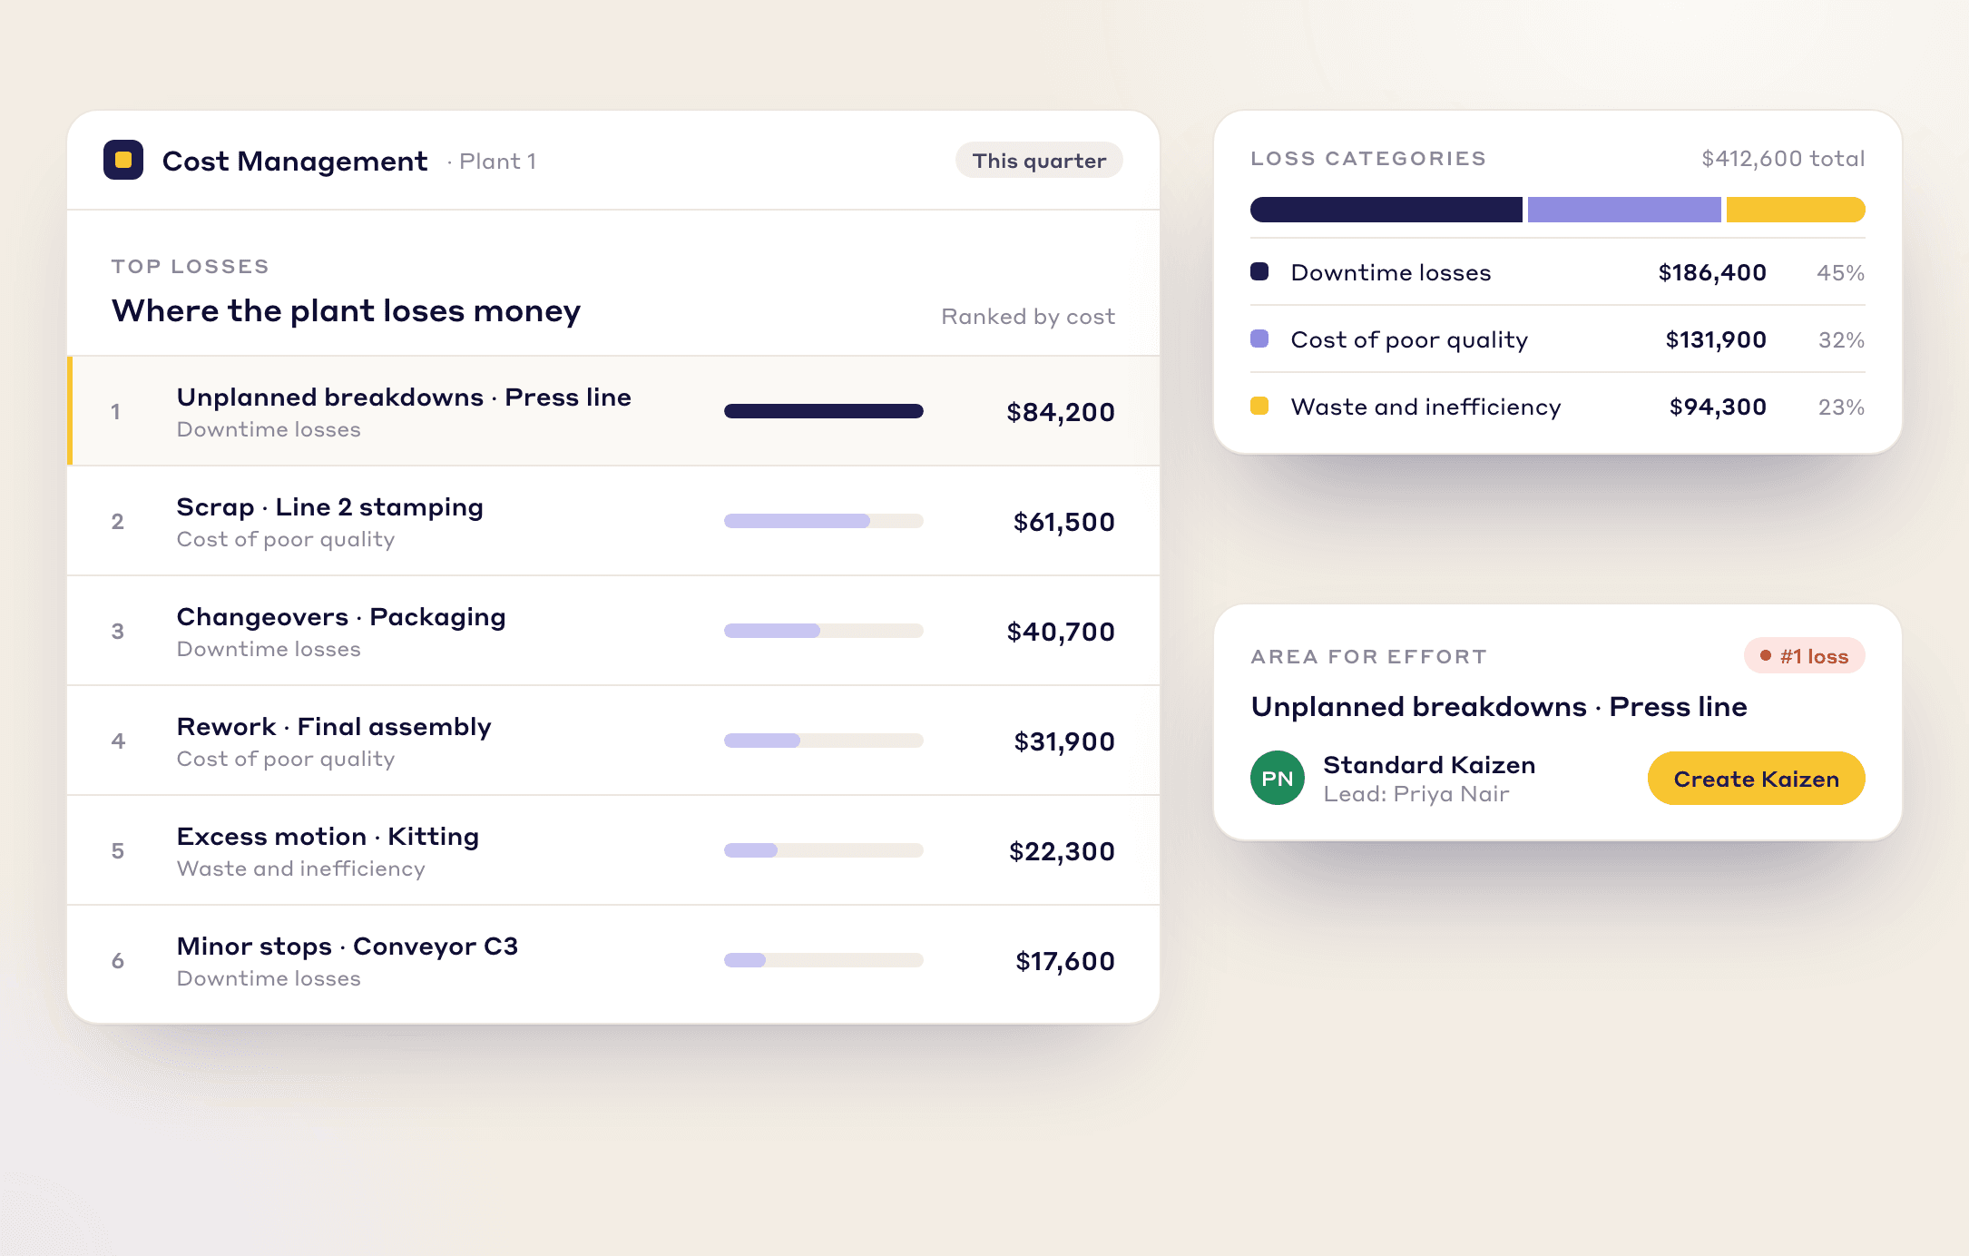This screenshot has height=1256, width=1969.
Task: Select the Rework · Final assembly row
Action: (x=613, y=741)
